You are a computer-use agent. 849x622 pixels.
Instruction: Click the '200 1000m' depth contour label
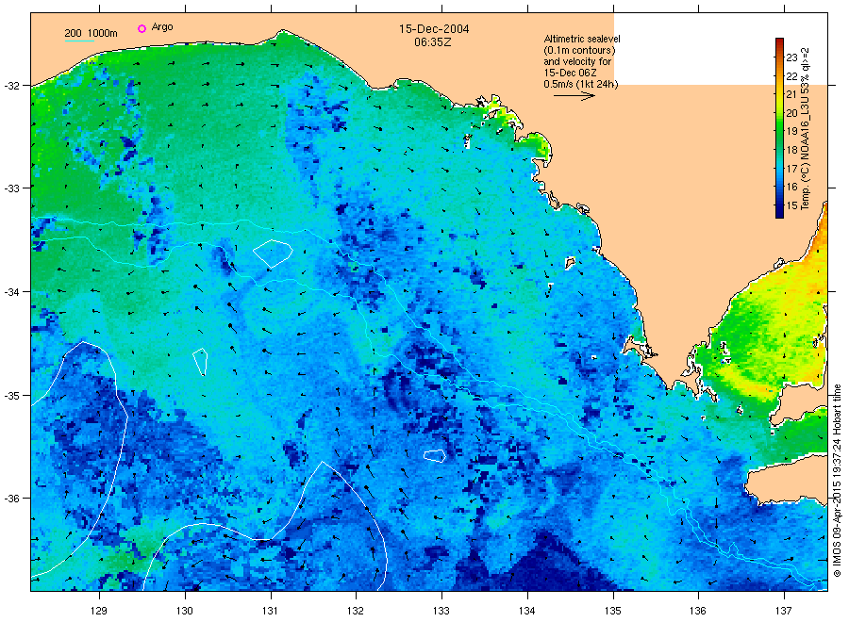click(x=91, y=33)
